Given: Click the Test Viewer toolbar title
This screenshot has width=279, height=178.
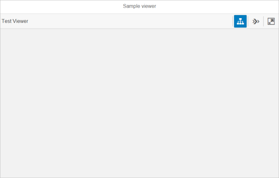Looking at the screenshot, I should point(15,21).
